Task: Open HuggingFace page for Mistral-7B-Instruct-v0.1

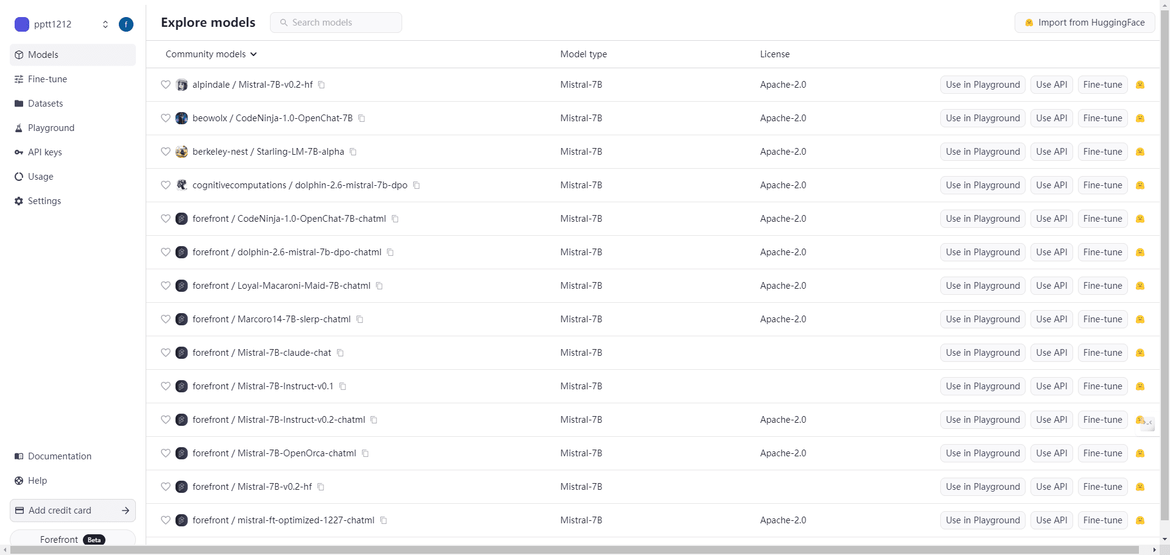Action: tap(1140, 386)
